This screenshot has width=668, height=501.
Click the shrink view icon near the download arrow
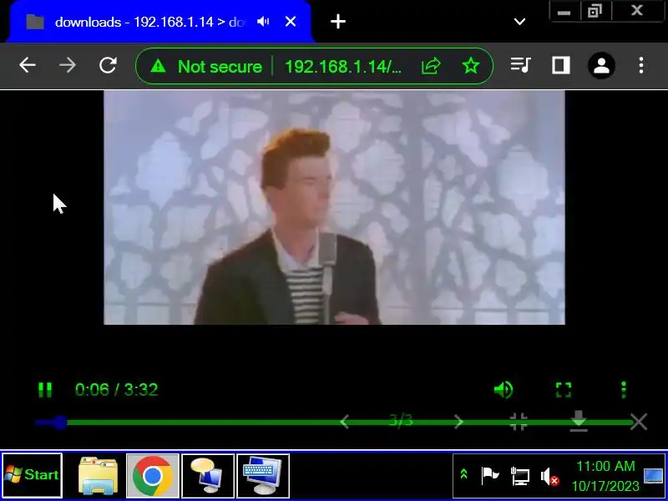coord(519,422)
